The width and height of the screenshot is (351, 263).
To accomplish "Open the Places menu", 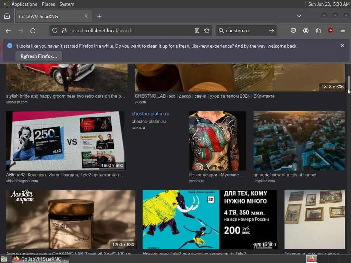I will pyautogui.click(x=48, y=4).
